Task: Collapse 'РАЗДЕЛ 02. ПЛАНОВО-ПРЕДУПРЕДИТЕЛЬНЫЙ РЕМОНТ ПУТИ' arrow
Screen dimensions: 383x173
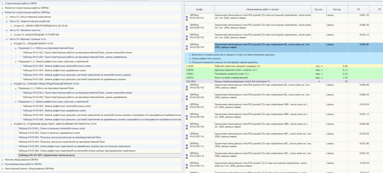Action: pyautogui.click(x=11, y=84)
